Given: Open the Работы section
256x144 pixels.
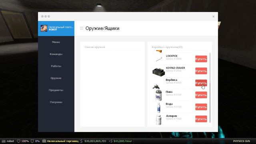Looking at the screenshot, I should point(56,66).
